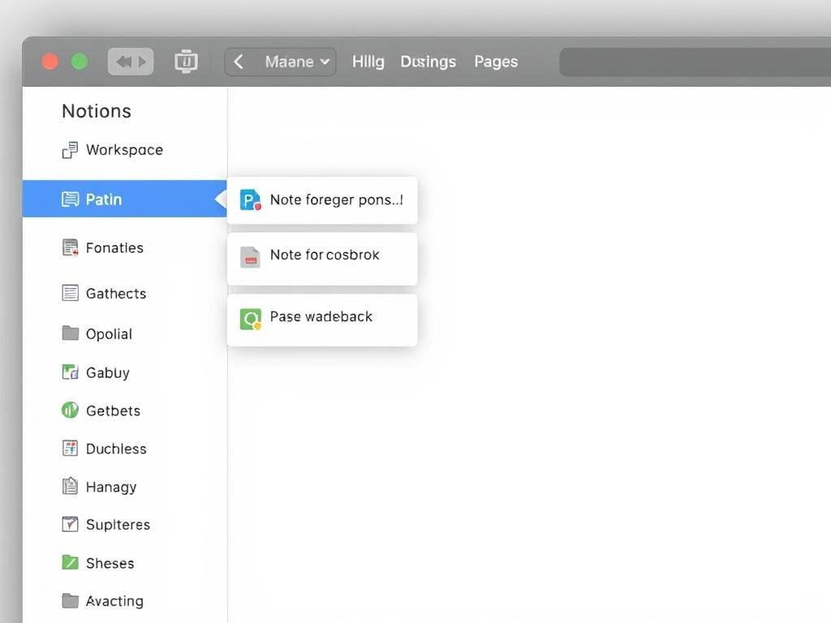Click the Avacting folder
Viewport: 831px width, 623px height.
[70, 600]
